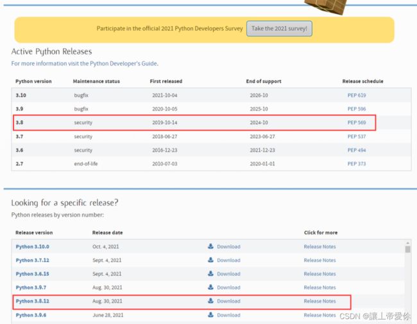Viewport: 417px width, 324px height.
Task: Open the Python Developer's Guide link
Action: click(123, 64)
